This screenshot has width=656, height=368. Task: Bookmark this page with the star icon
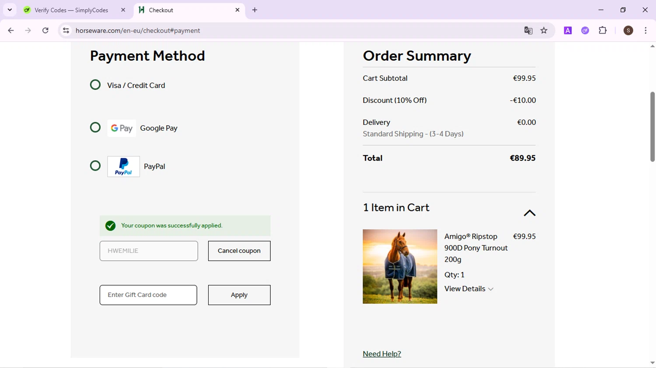tap(544, 31)
